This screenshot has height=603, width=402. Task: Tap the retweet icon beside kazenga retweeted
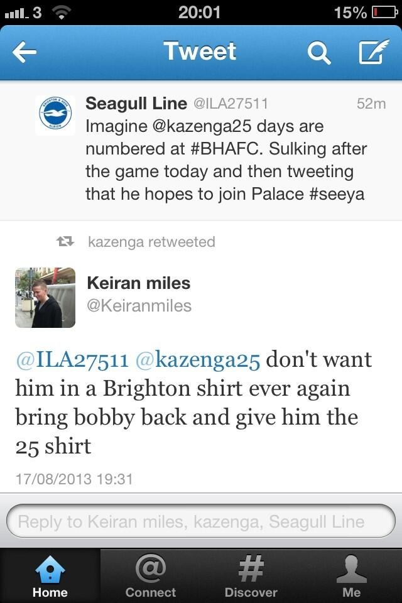(x=65, y=241)
